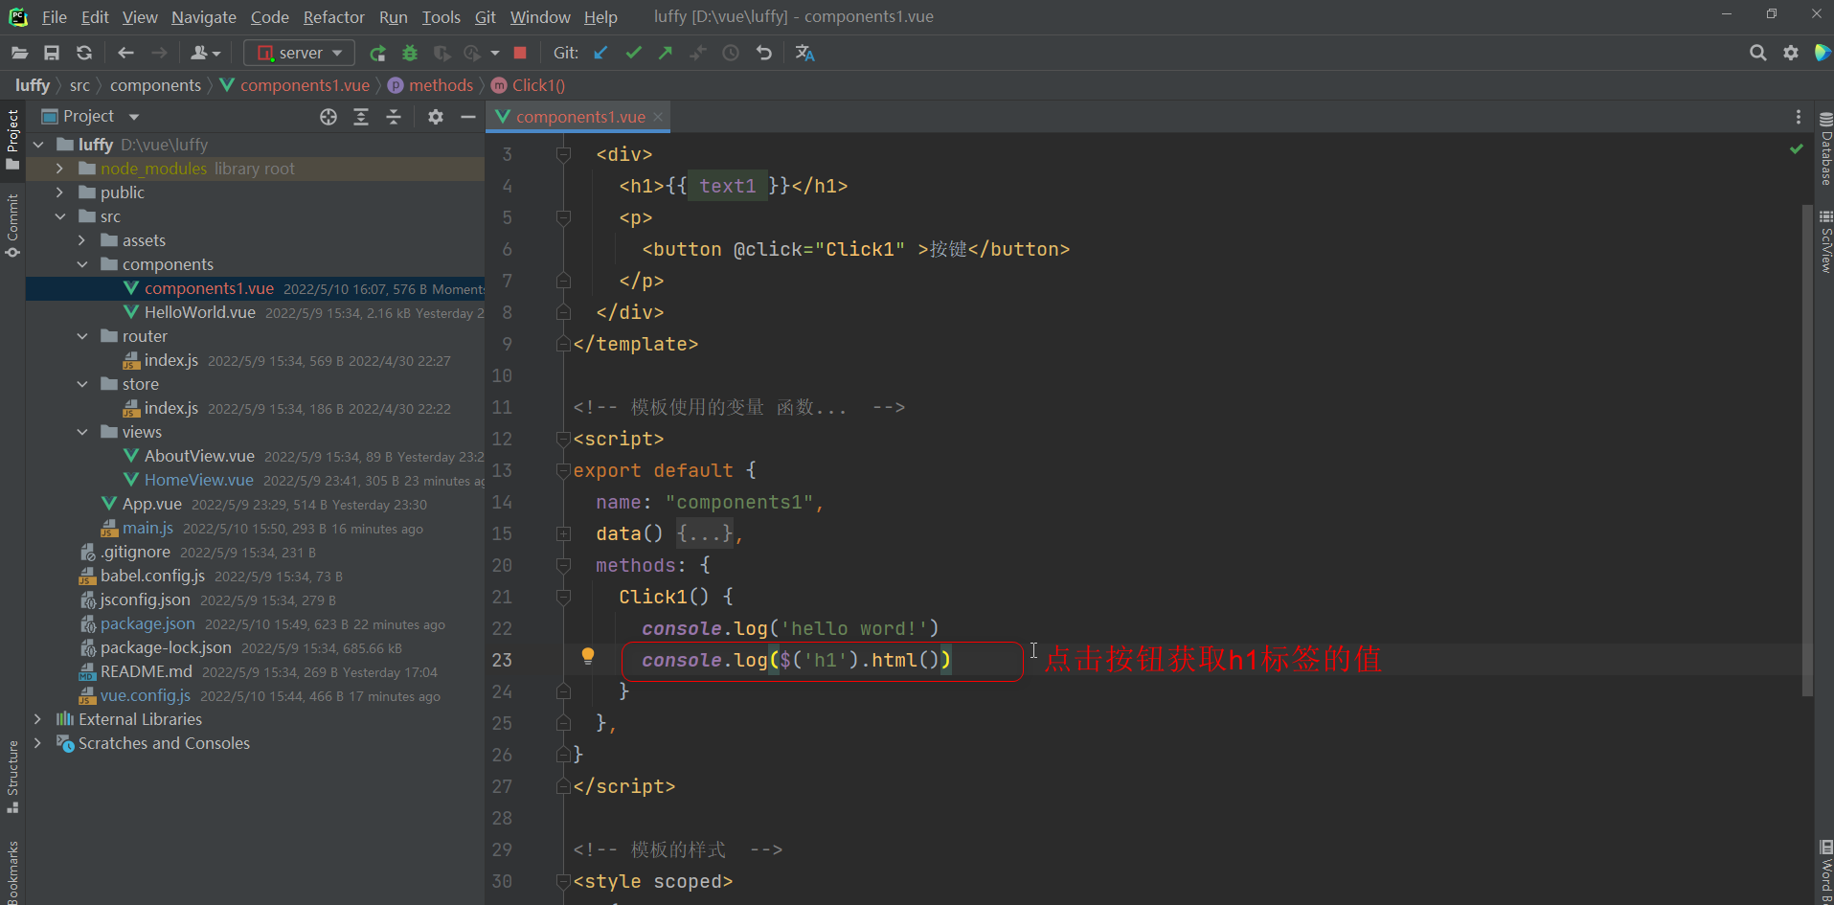Expand the assets folder

81,240
